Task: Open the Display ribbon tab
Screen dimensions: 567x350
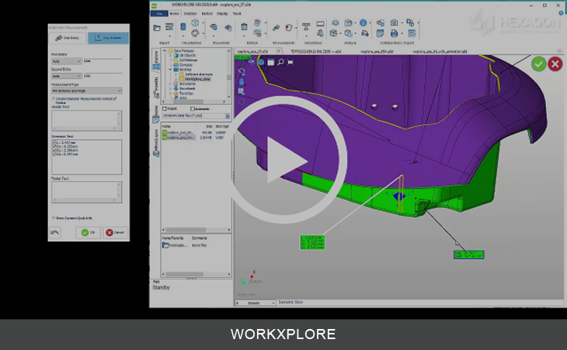Action: (222, 14)
